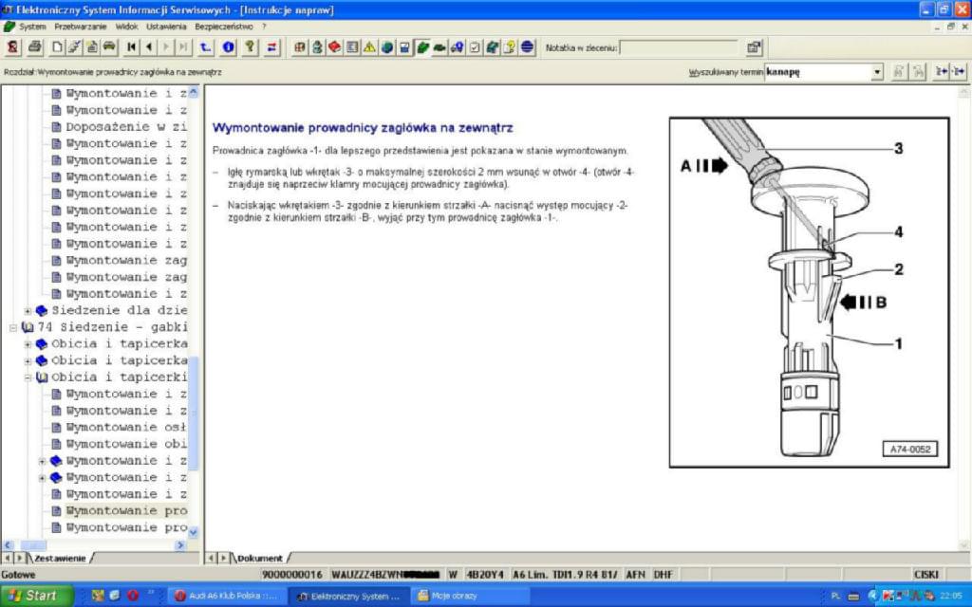Jump to the first page with the toolbar arrow
972x607 pixels.
(x=131, y=47)
